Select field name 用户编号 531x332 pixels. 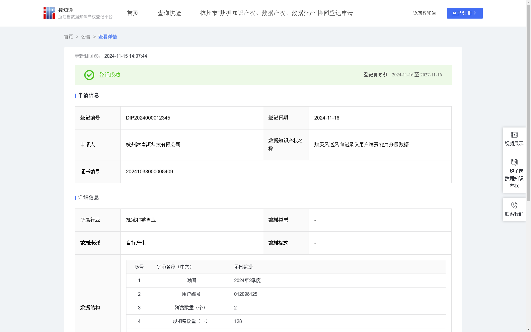click(x=191, y=294)
